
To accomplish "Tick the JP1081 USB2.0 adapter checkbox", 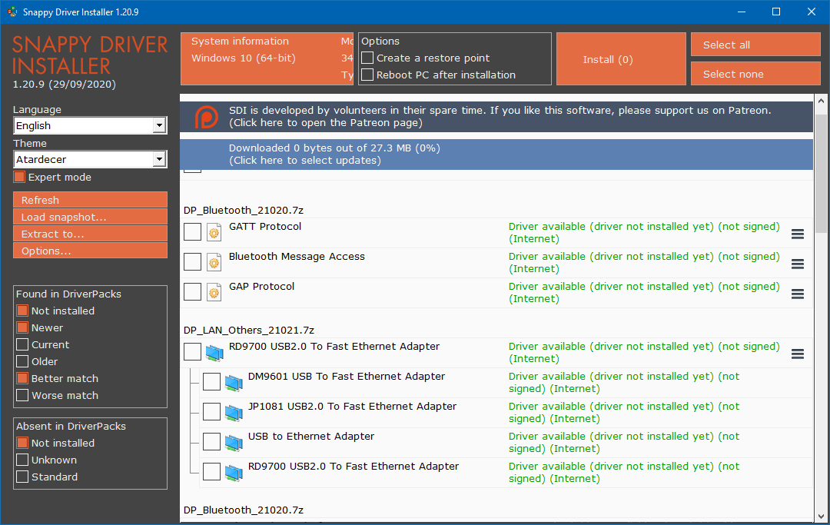I will 212,412.
